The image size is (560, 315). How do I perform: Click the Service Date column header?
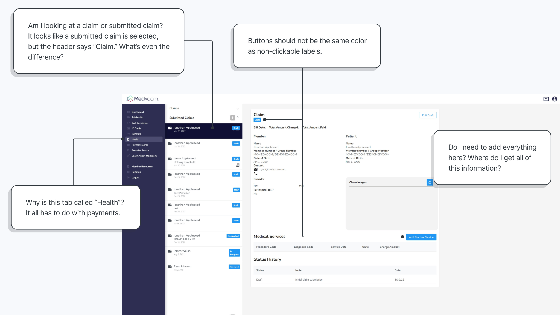339,247
